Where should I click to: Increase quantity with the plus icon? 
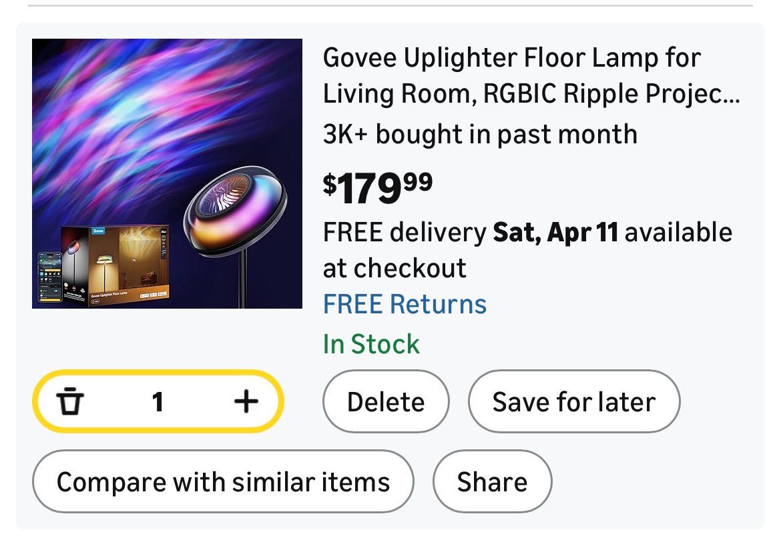[x=246, y=401]
